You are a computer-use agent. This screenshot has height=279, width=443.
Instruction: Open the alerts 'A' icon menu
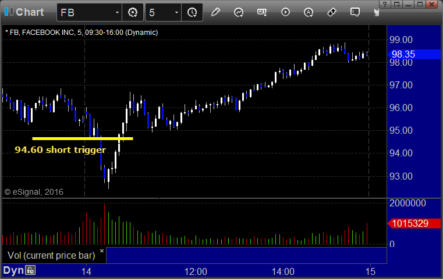[309, 12]
